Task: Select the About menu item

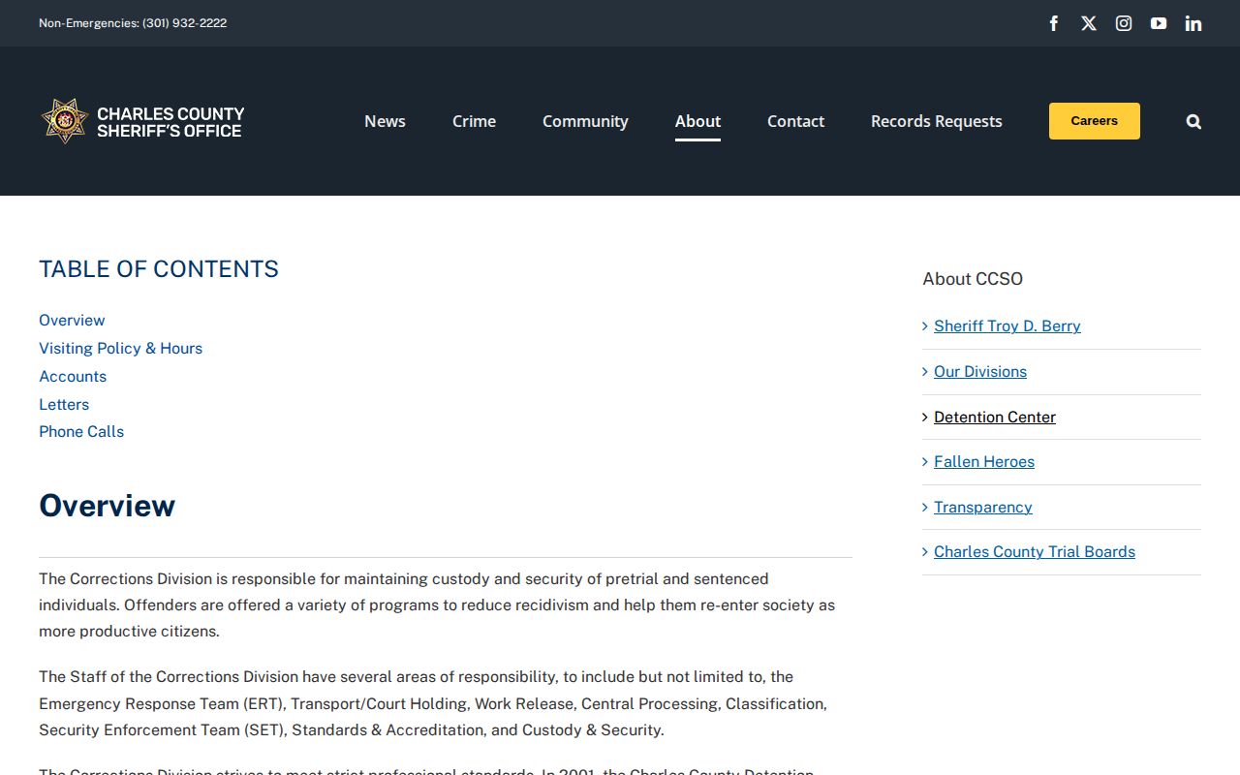Action: [697, 121]
